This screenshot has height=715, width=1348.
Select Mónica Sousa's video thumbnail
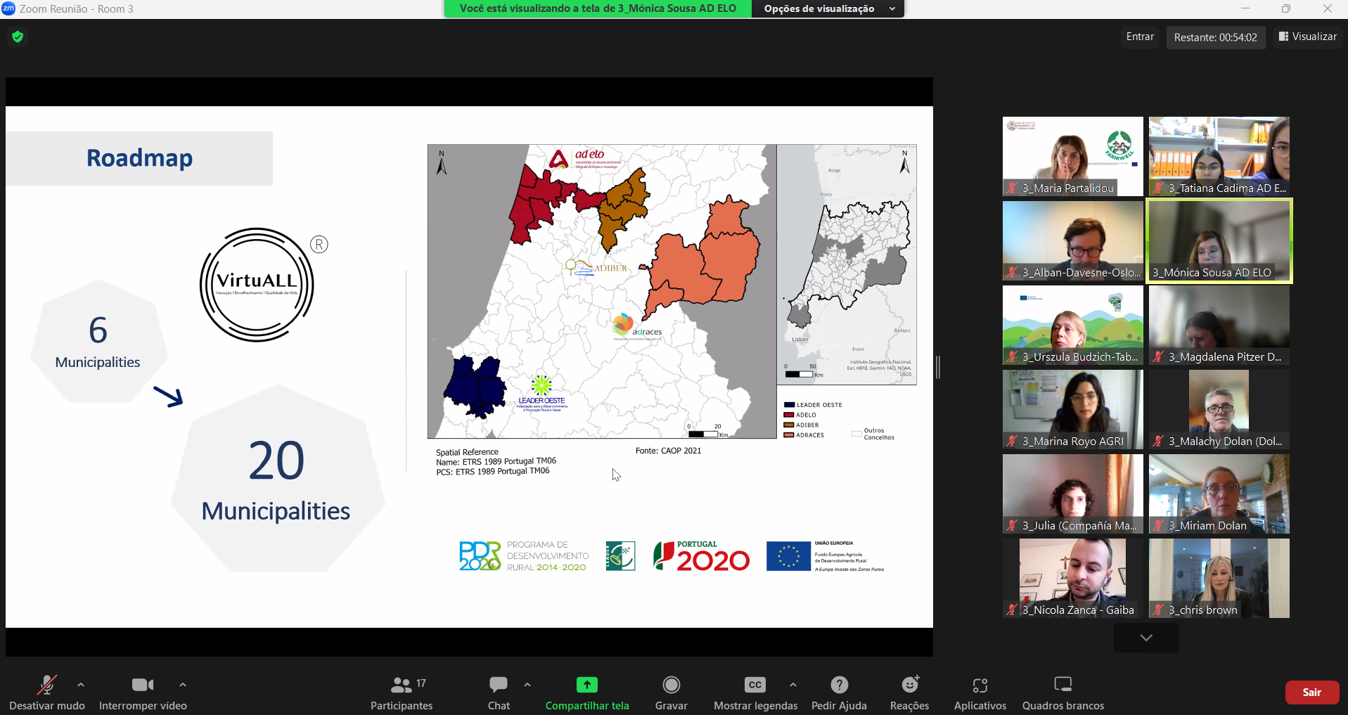pos(1219,240)
